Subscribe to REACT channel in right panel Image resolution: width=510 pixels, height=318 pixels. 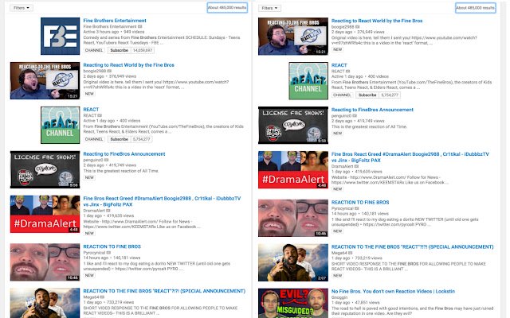point(367,95)
